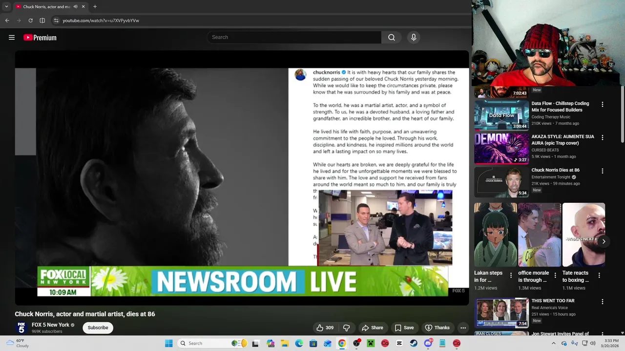625x351 pixels.
Task: Open Steam from the taskbar
Action: pos(414,343)
